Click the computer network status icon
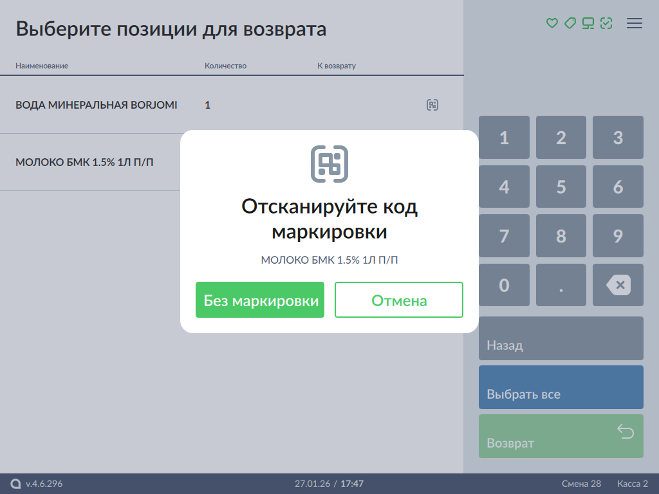The height and width of the screenshot is (494, 659). (588, 23)
